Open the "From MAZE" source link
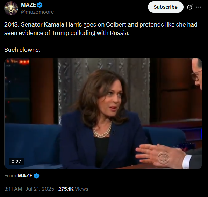The width and height of the screenshot is (208, 197). [25, 176]
